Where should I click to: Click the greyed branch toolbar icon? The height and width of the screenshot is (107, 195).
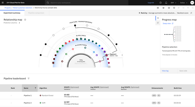coord(179,8)
